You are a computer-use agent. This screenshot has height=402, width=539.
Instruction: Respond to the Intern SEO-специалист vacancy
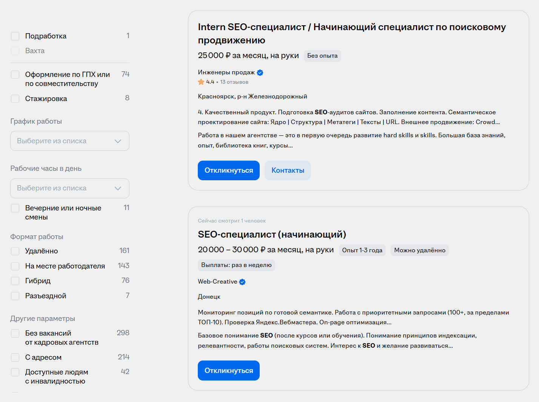(x=229, y=170)
